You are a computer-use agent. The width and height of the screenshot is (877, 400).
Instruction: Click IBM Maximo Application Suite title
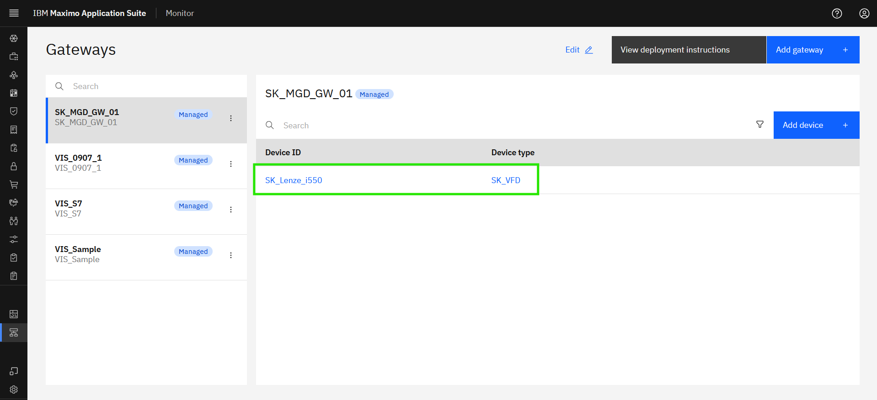pos(90,13)
